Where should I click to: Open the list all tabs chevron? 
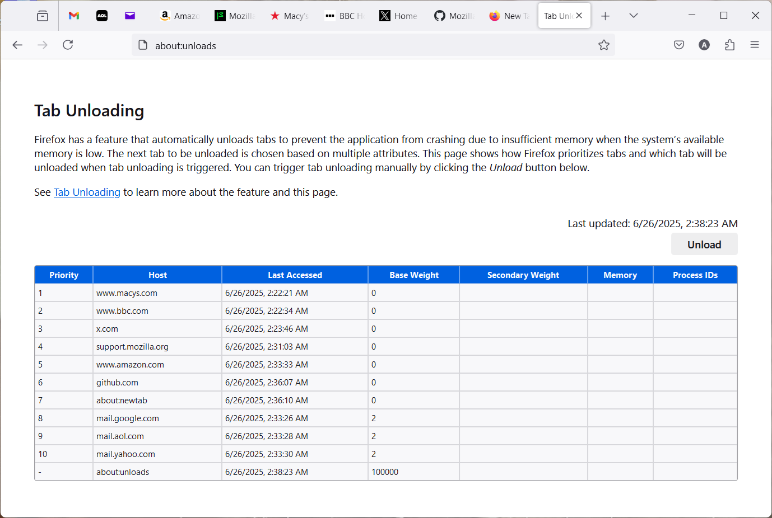633,16
